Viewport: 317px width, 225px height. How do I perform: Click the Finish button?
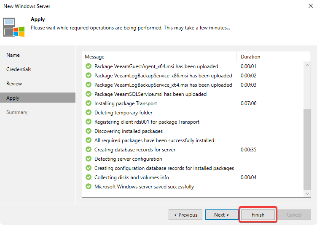(x=258, y=214)
